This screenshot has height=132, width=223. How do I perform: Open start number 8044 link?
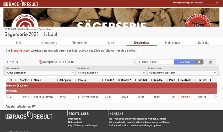(x=26, y=97)
